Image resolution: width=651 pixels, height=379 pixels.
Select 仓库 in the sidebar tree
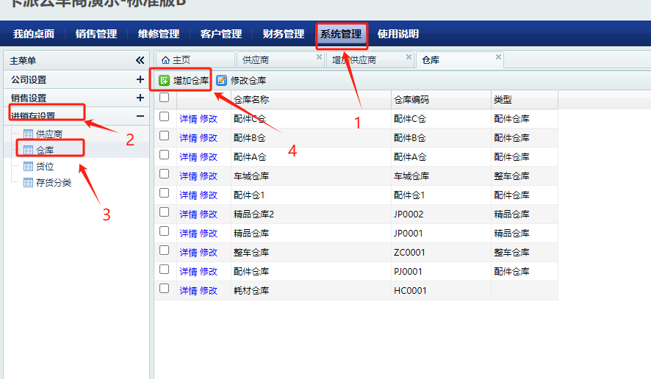tap(45, 151)
